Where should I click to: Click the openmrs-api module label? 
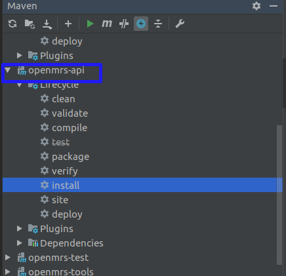pyautogui.click(x=56, y=70)
